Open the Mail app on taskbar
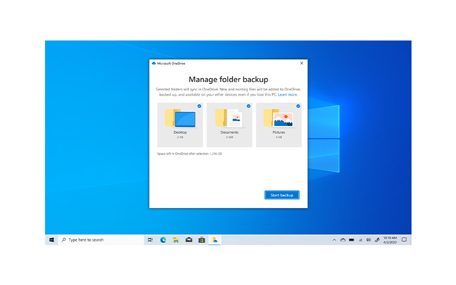Viewport: 456px width, 285px height. tap(189, 240)
